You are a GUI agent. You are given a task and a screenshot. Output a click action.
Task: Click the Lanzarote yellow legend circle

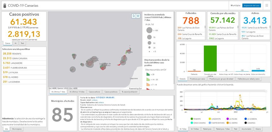pyautogui.click(x=209, y=119)
